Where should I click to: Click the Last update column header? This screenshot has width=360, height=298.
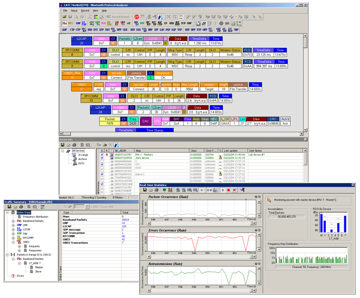point(235,150)
